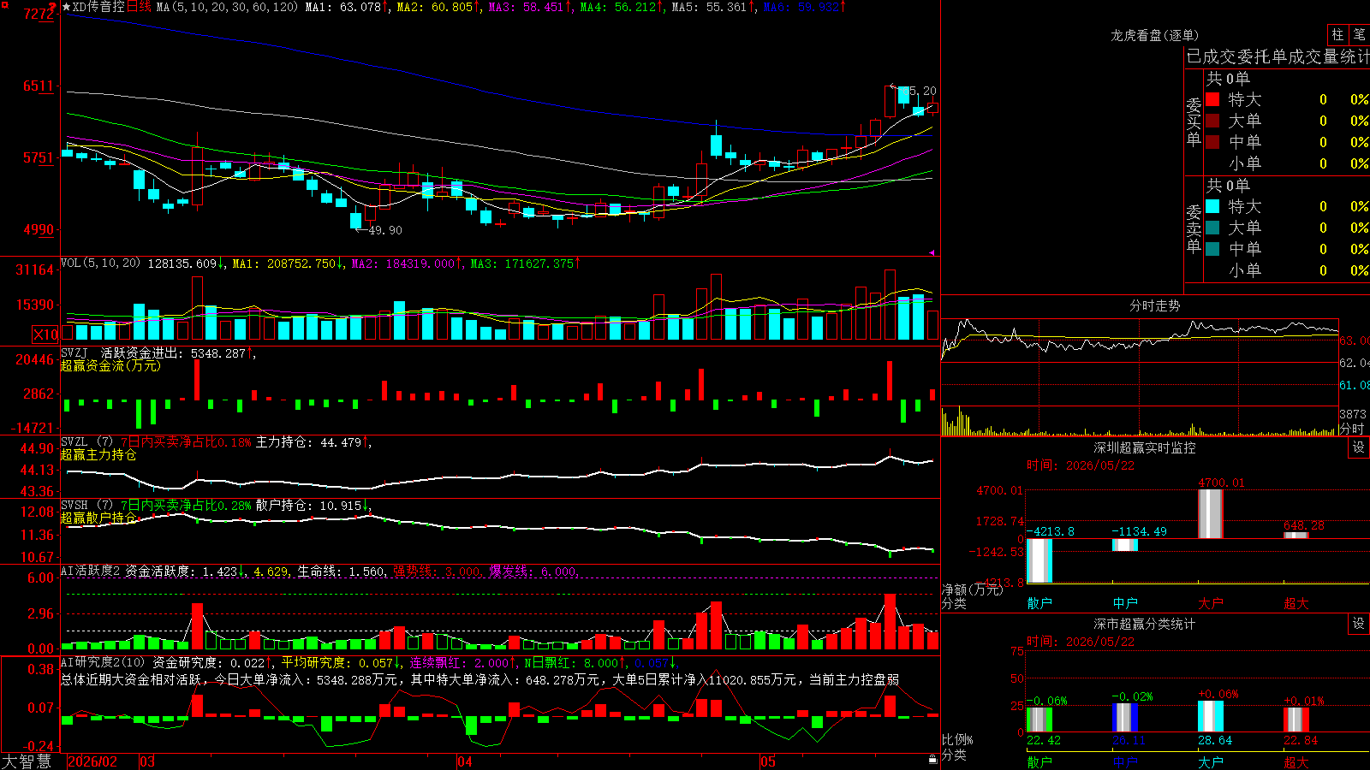Click the cyan 特大 sell order swatch

pyautogui.click(x=1212, y=206)
